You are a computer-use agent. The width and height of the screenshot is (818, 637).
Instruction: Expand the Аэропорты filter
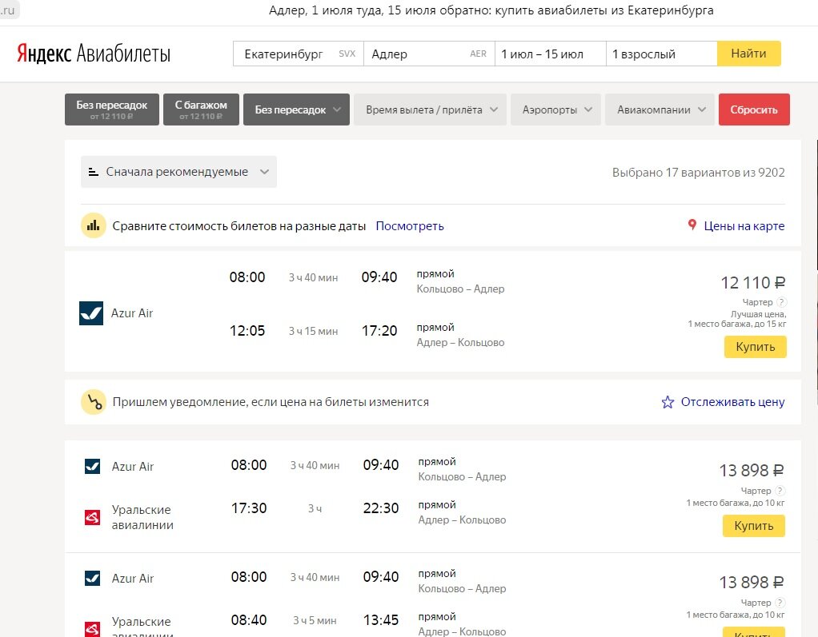coord(555,109)
